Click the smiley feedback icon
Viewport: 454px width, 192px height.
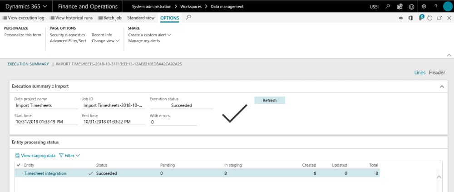coord(411,7)
